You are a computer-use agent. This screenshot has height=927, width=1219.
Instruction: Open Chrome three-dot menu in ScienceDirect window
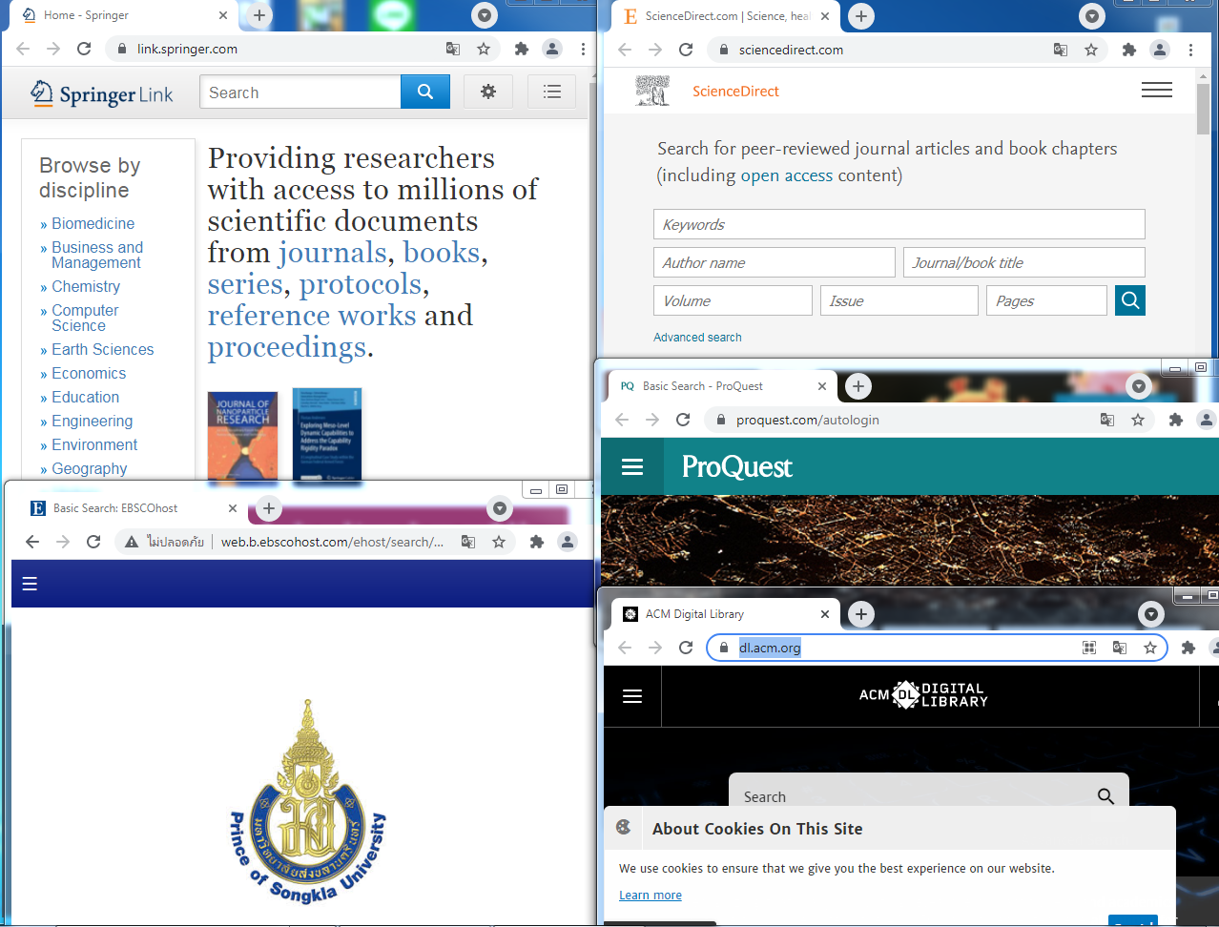coord(1190,50)
